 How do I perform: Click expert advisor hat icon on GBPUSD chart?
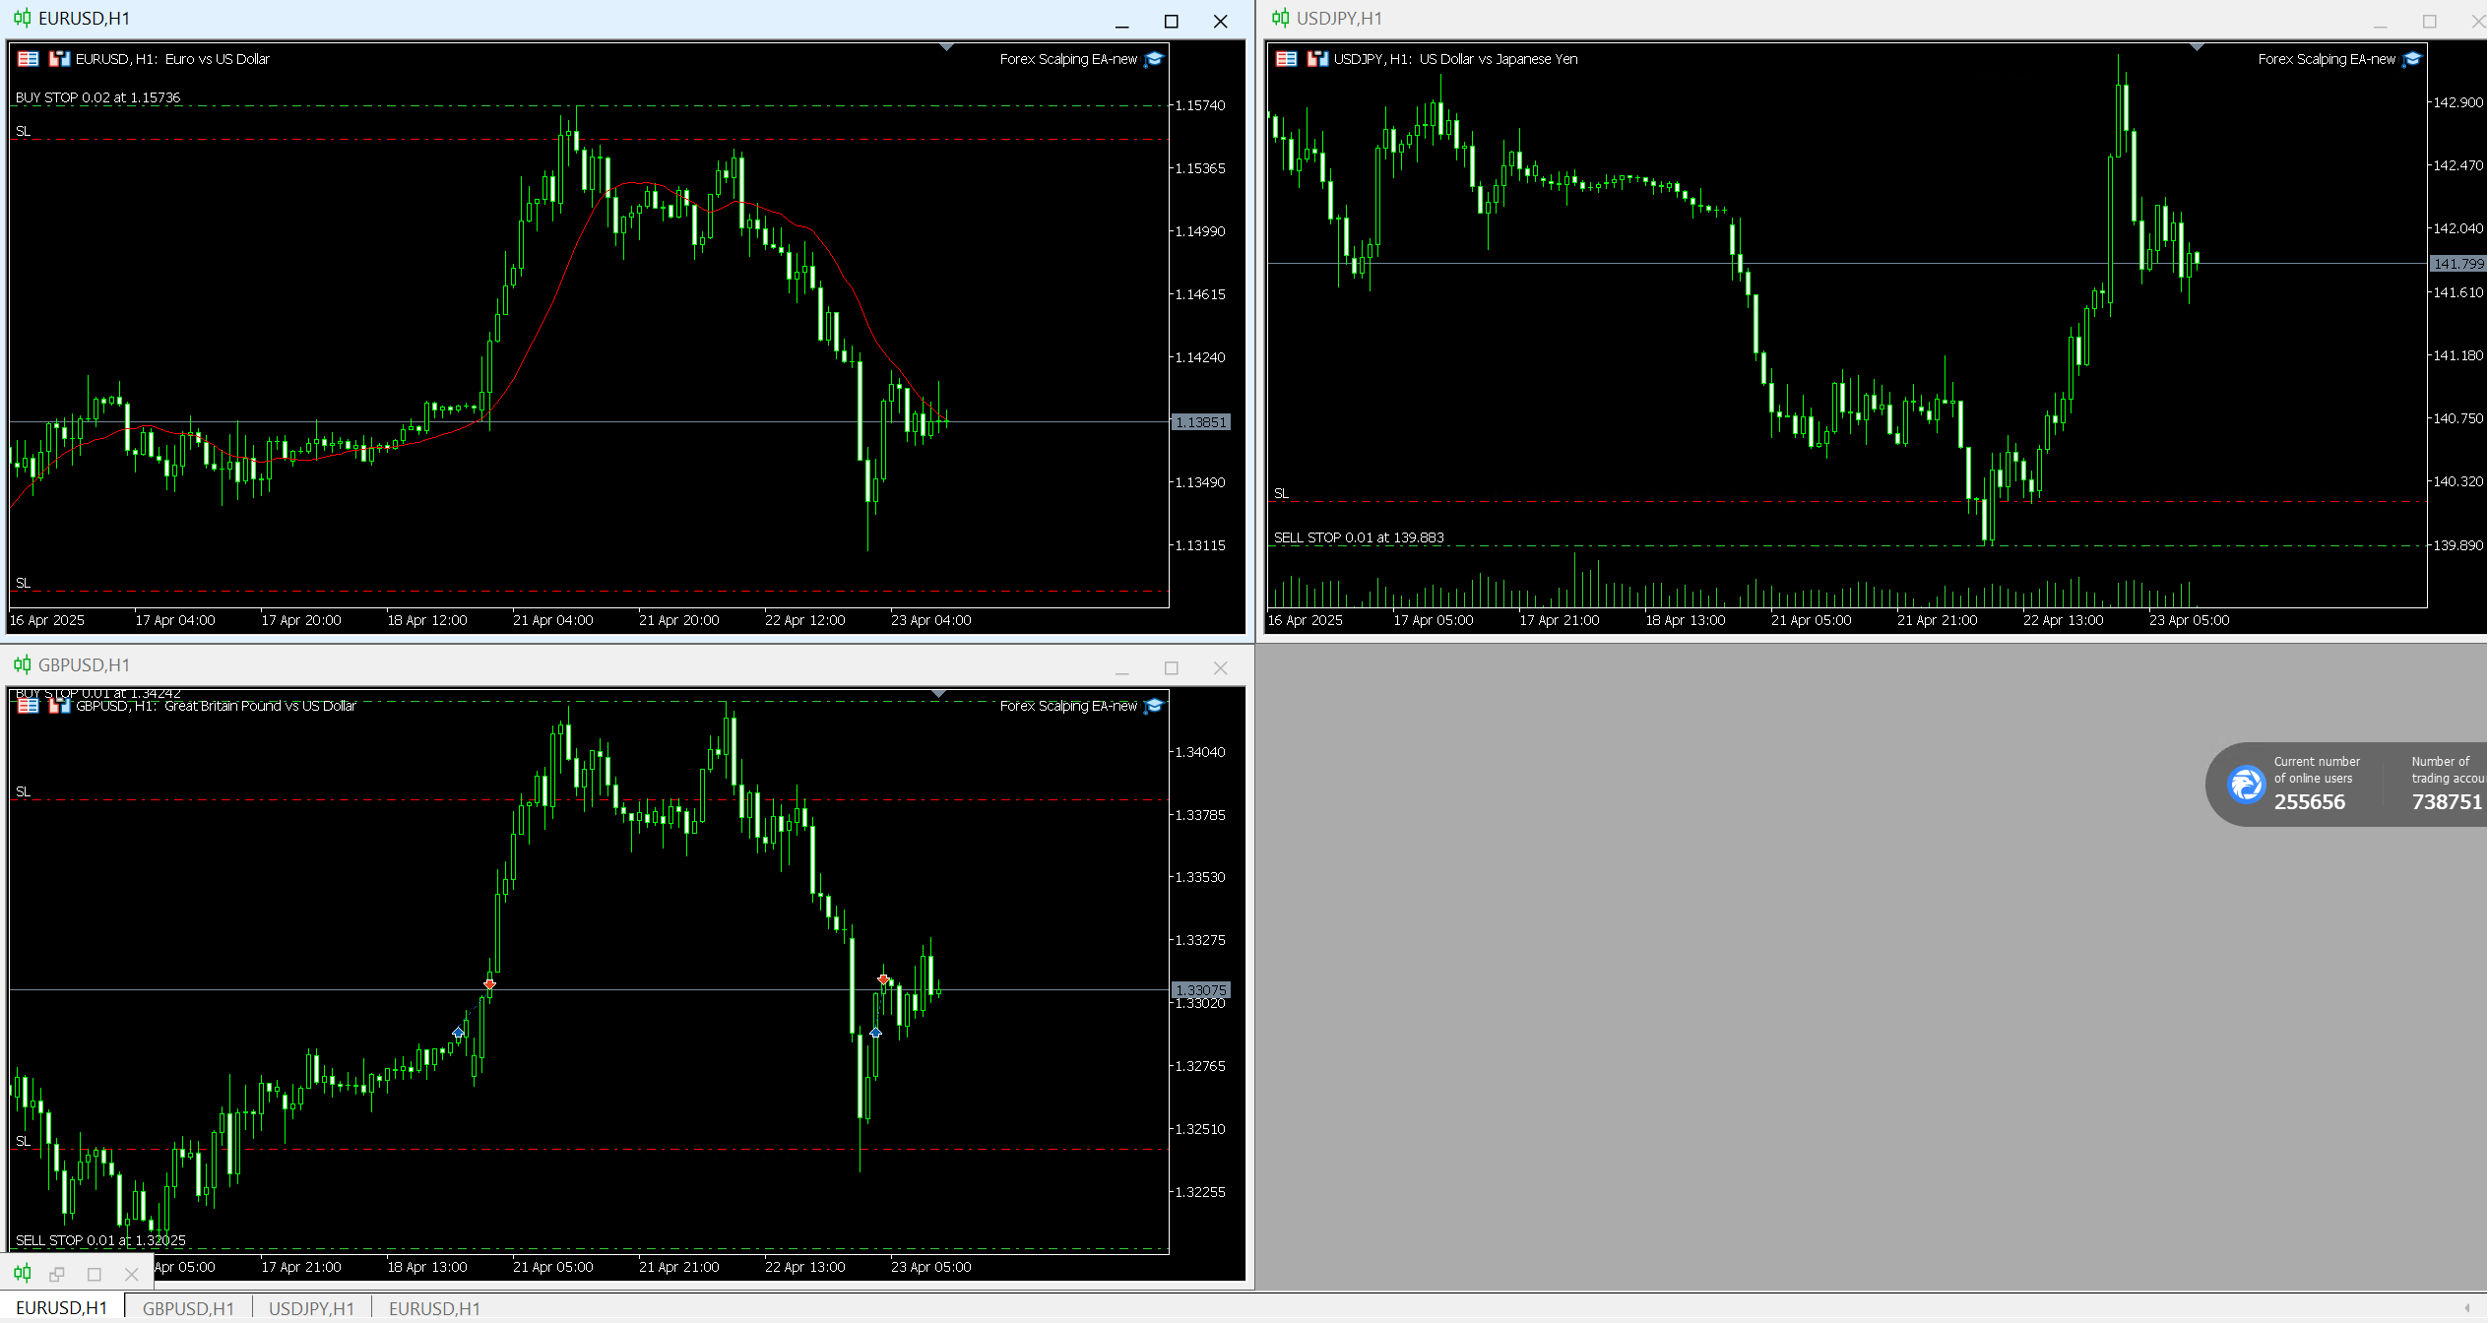click(1155, 706)
